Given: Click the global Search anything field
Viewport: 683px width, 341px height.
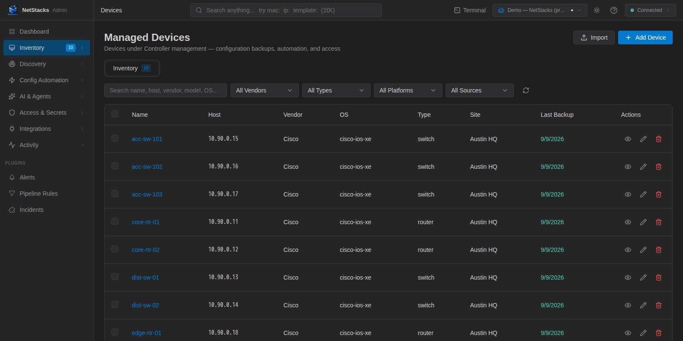Looking at the screenshot, I should pos(286,10).
